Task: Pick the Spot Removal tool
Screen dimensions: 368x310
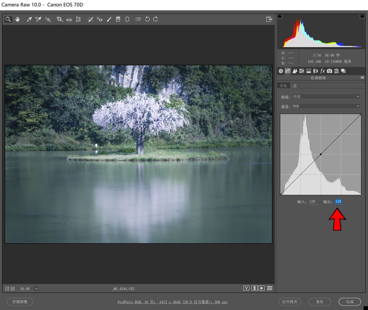Action: point(90,19)
